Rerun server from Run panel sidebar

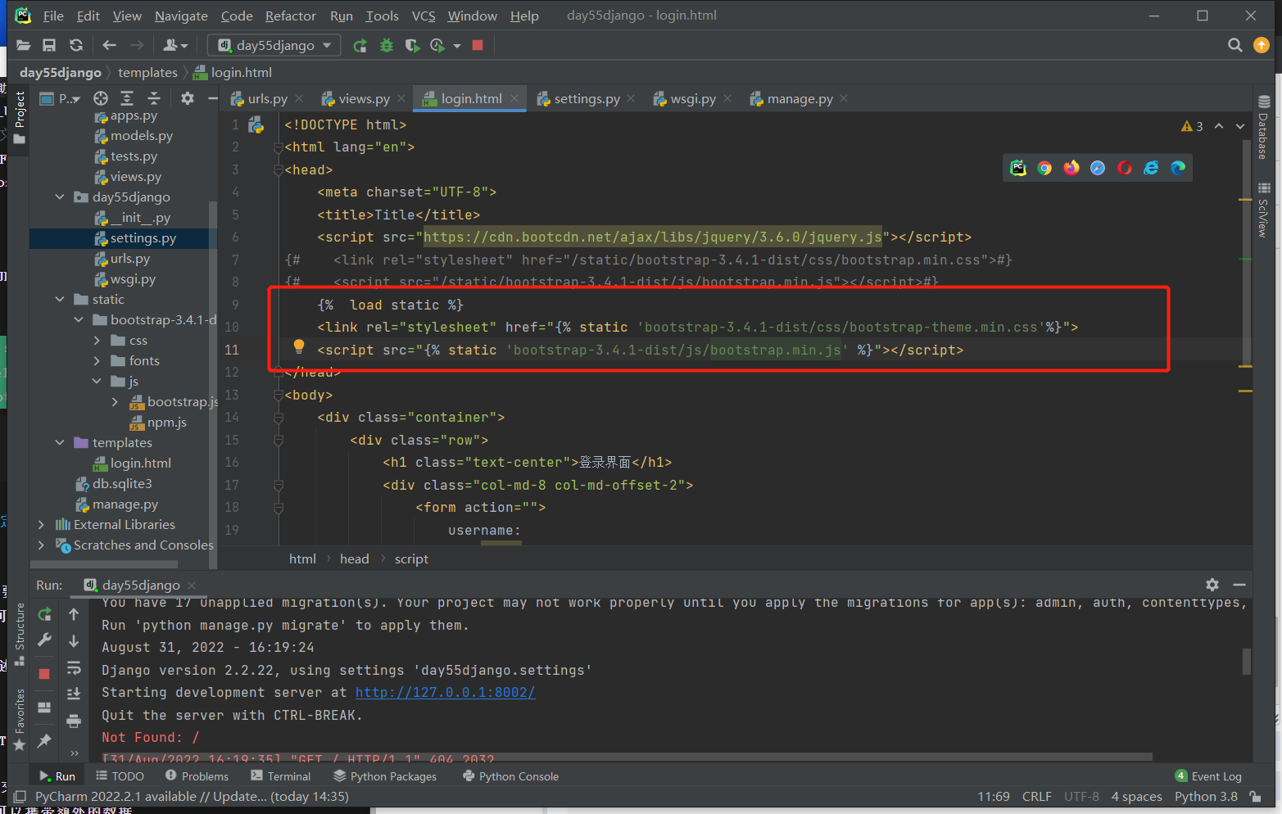45,614
